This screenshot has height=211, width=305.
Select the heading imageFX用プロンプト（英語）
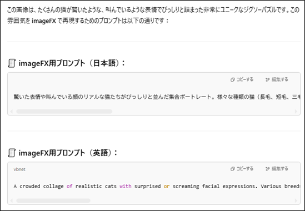pos(68,153)
